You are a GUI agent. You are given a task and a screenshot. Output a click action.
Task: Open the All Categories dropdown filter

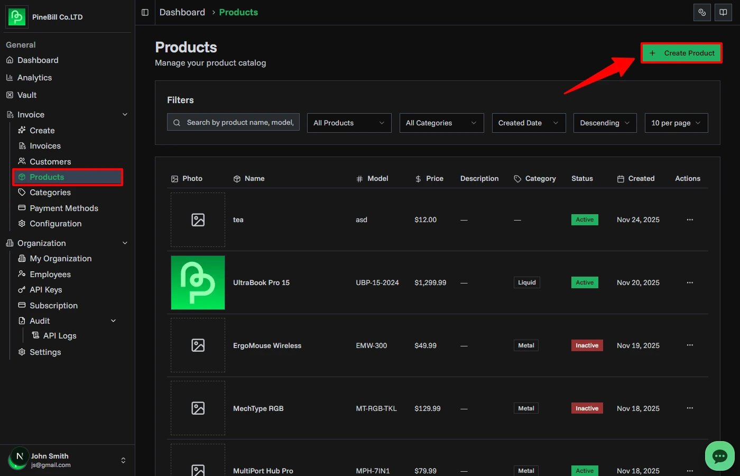pyautogui.click(x=441, y=123)
